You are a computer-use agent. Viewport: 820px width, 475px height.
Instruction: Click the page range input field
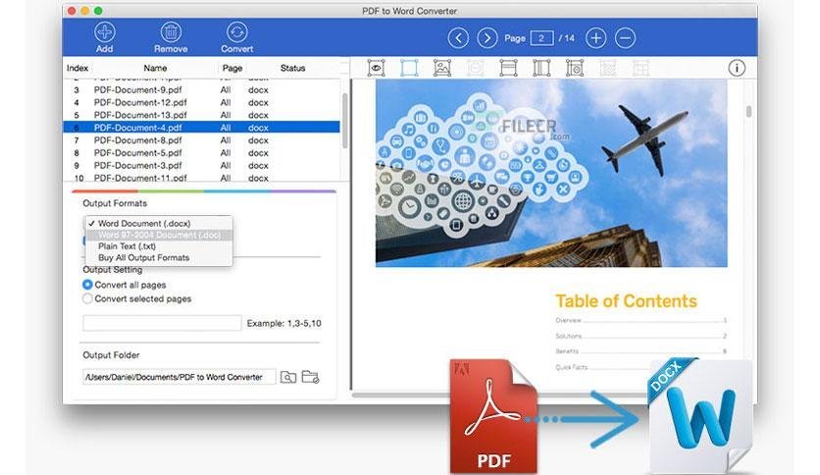tap(162, 323)
